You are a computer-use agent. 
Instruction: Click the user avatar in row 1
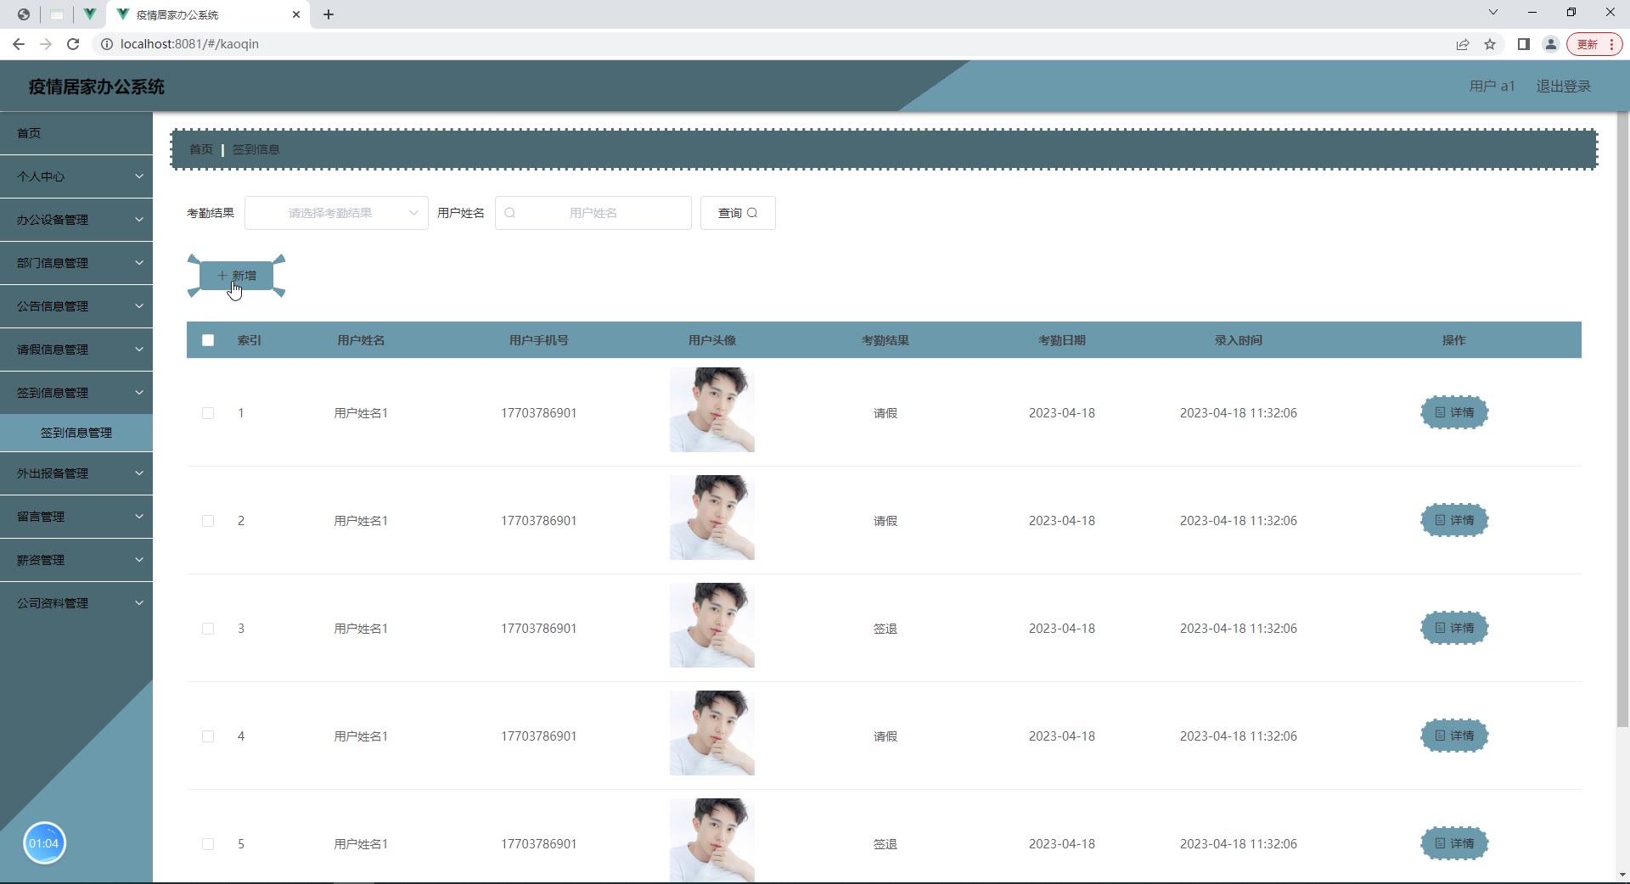click(712, 410)
